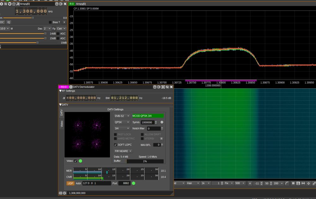Image resolution: width=316 pixels, height=199 pixels.
Task: Open the Fp Cen position dropdown
Action: (x=61, y=29)
